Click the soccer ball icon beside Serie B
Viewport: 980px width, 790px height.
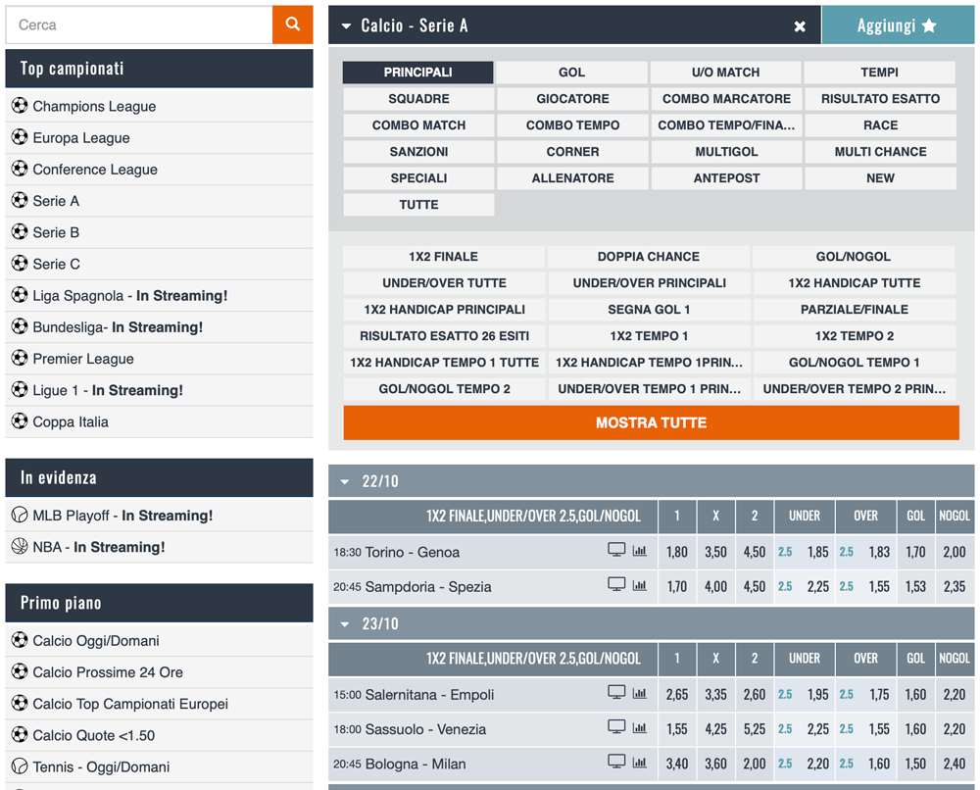point(20,232)
